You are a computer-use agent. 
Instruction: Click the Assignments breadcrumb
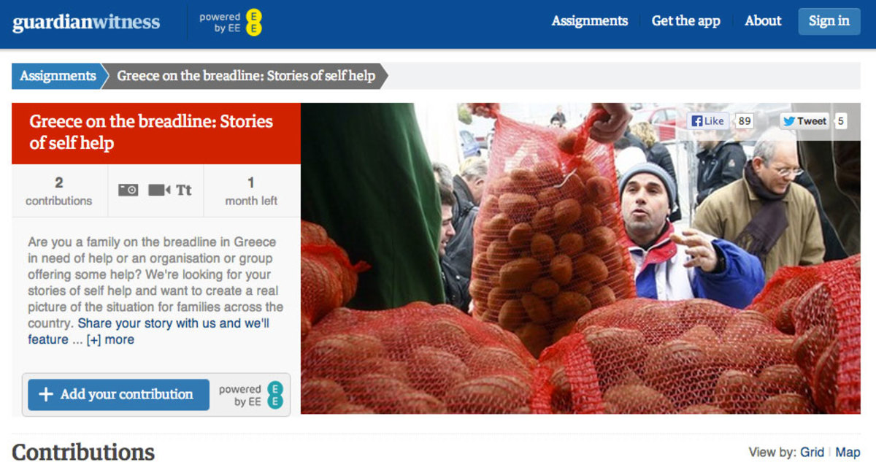[x=58, y=76]
